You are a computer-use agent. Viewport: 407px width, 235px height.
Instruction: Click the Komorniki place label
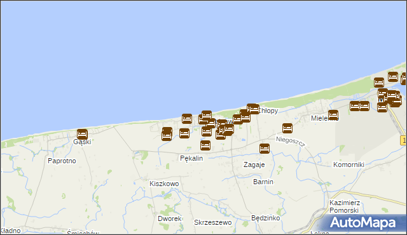point(349,164)
